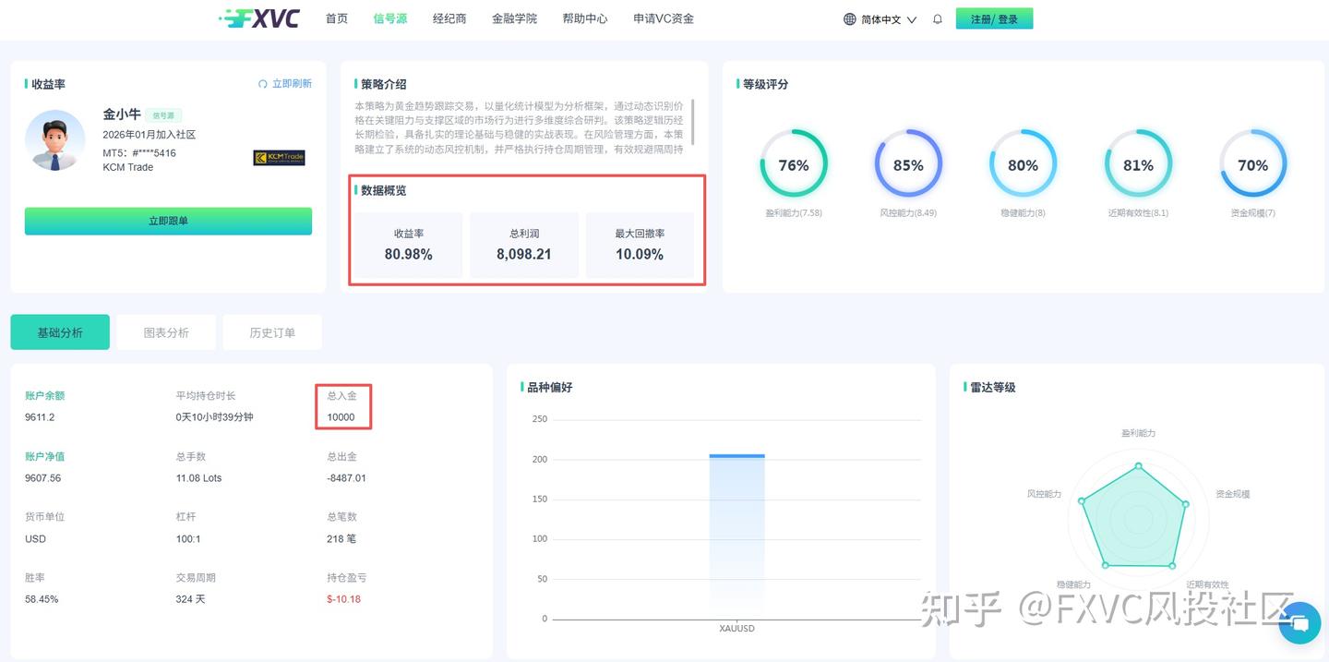Click the 76% 盈利能力 progress ring
Screen dimensions: 1329x662
(x=794, y=164)
